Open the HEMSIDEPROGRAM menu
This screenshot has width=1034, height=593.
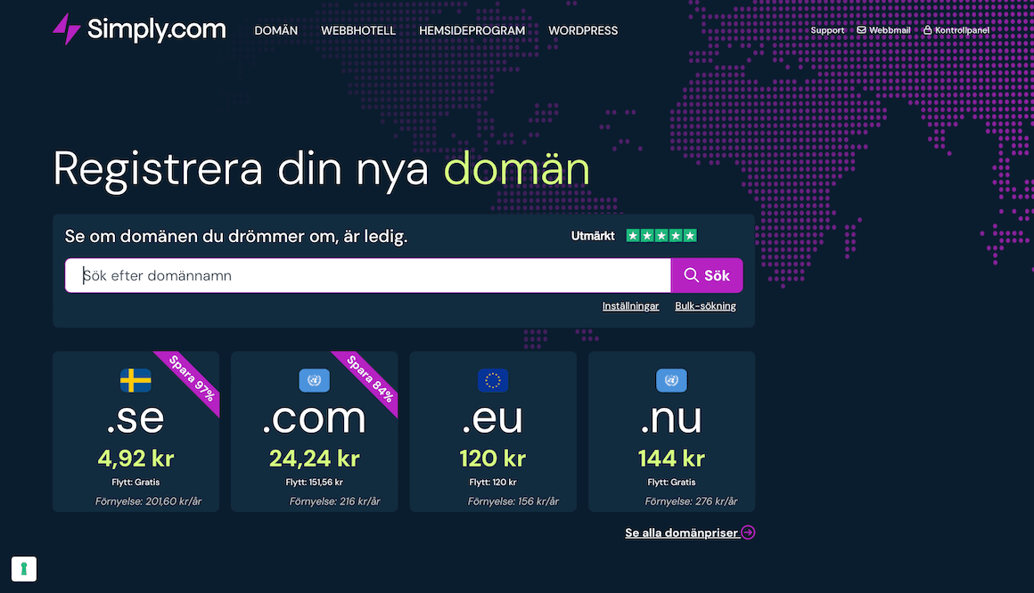(x=472, y=30)
